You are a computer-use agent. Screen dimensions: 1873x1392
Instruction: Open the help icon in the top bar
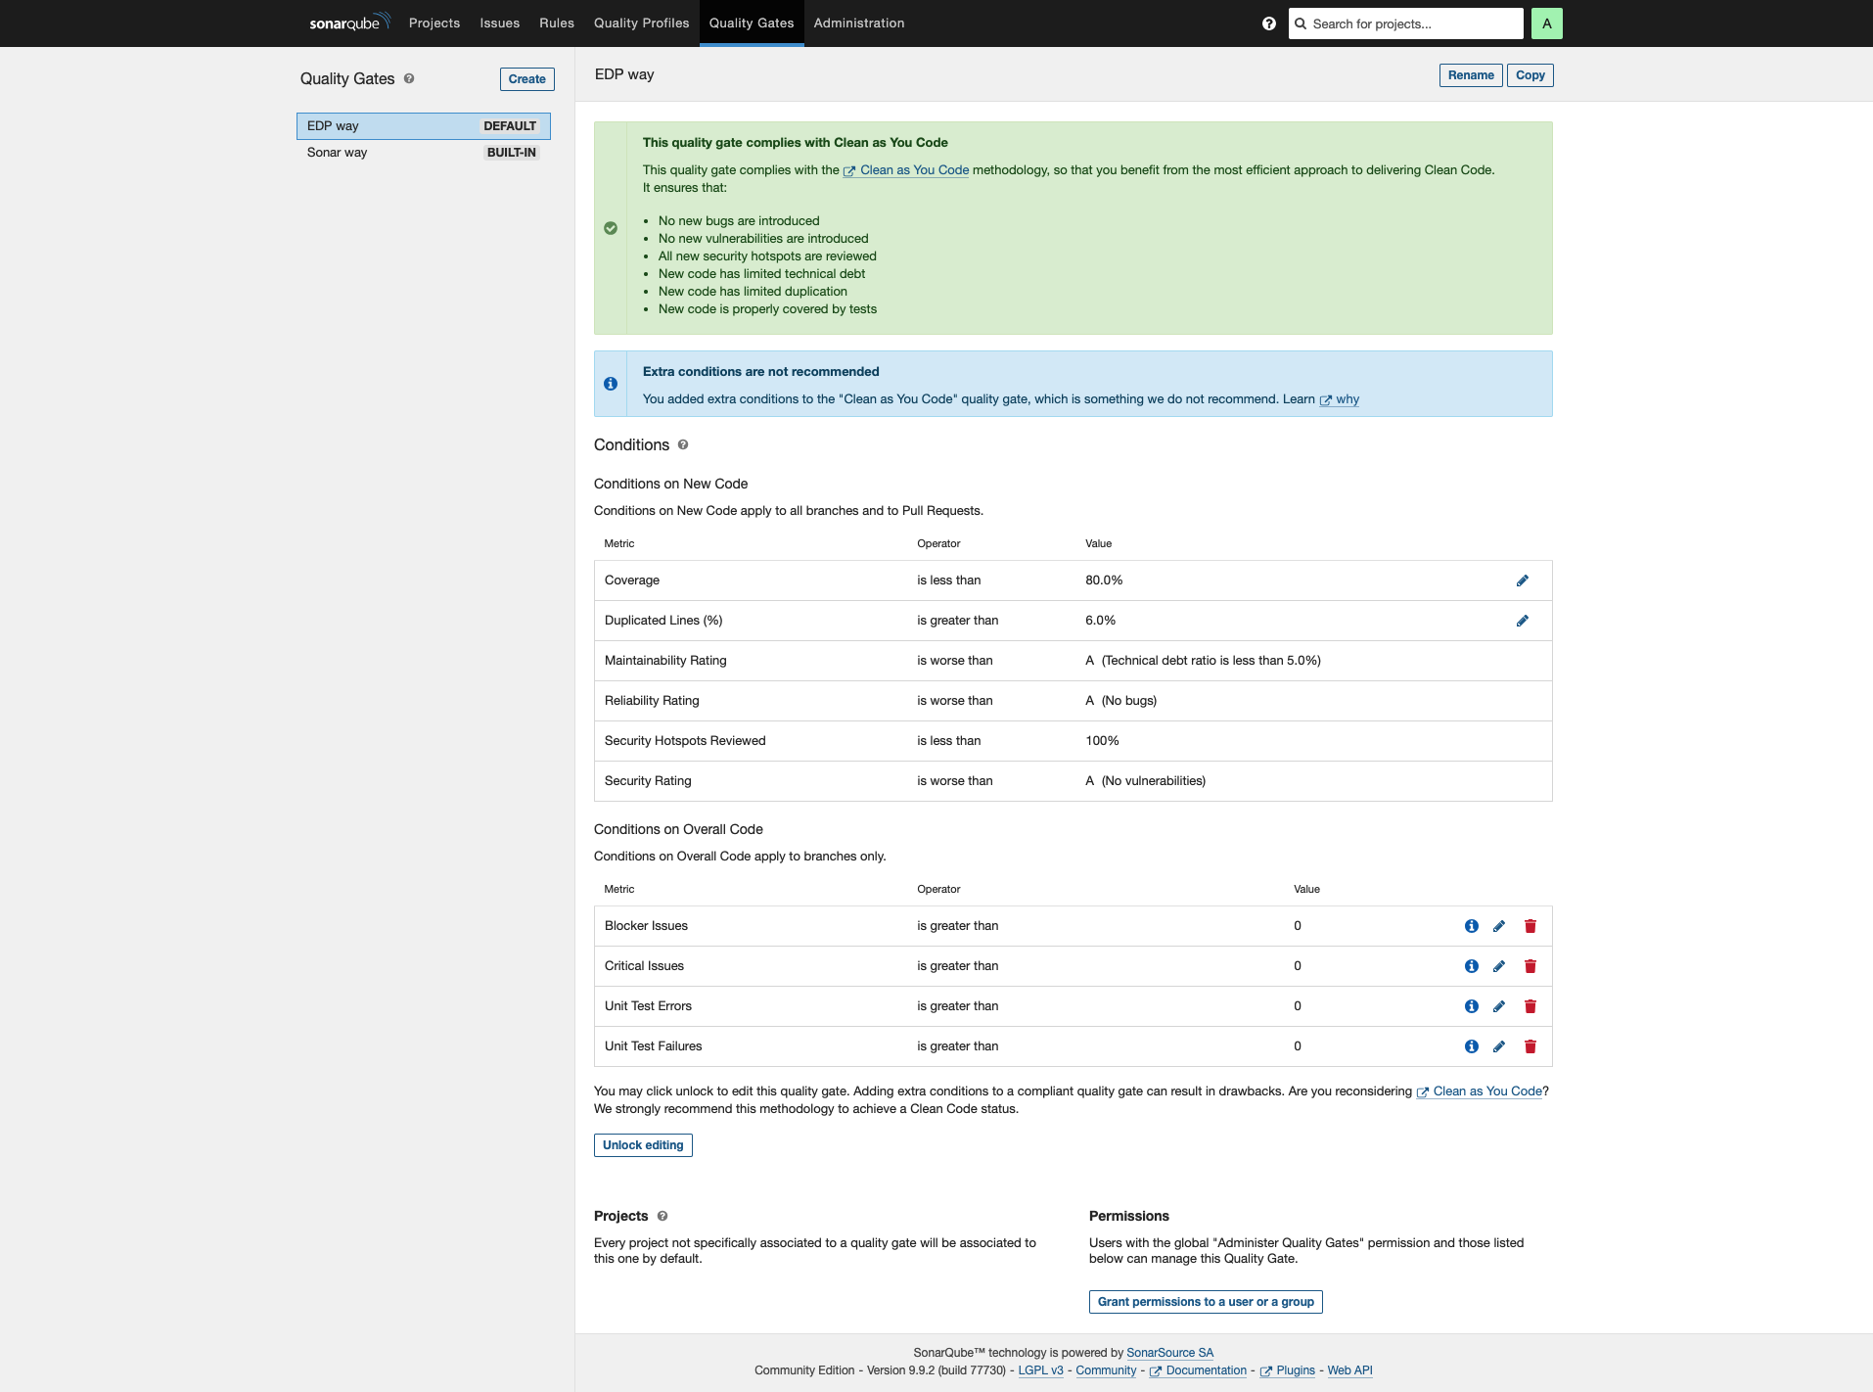1267,23
